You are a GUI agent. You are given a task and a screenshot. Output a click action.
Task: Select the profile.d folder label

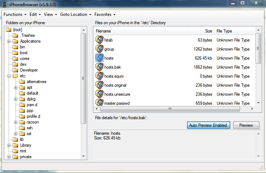pos(34,116)
